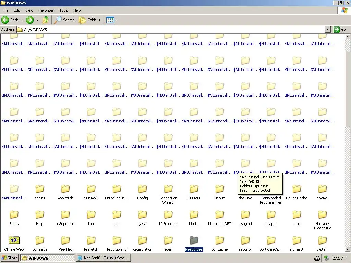This screenshot has width=351, height=263.
Task: Select the PeerNet folder
Action: [x=65, y=244]
